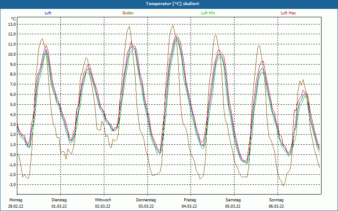The height and width of the screenshot is (211, 338).
Task: Select the '1,0' y-axis value
Action: (x=13, y=144)
